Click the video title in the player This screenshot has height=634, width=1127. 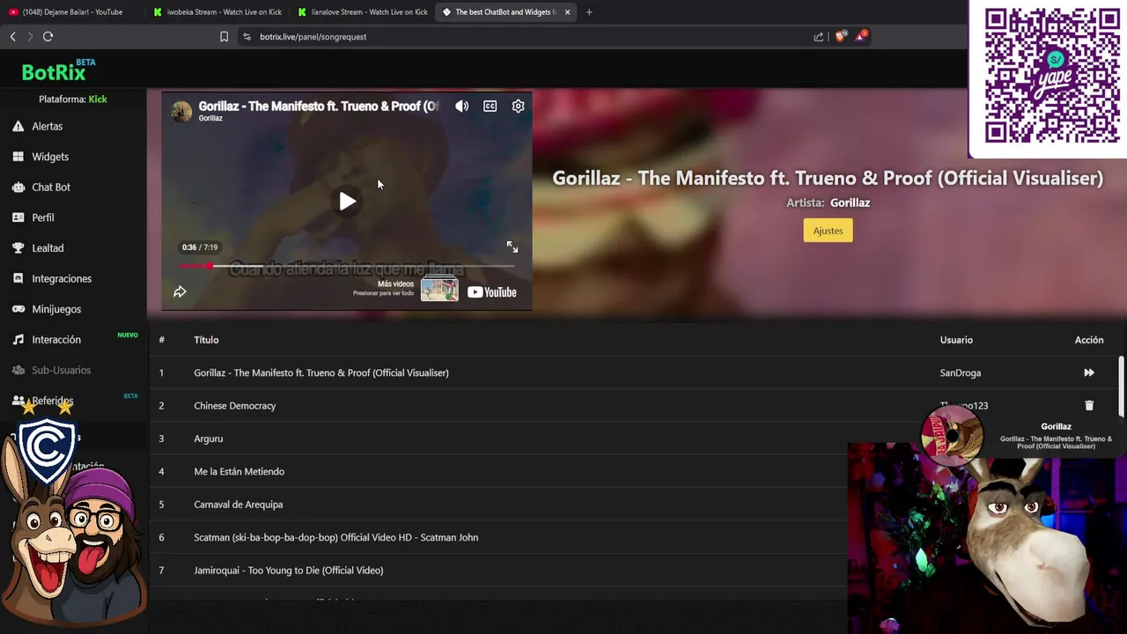pyautogui.click(x=319, y=106)
